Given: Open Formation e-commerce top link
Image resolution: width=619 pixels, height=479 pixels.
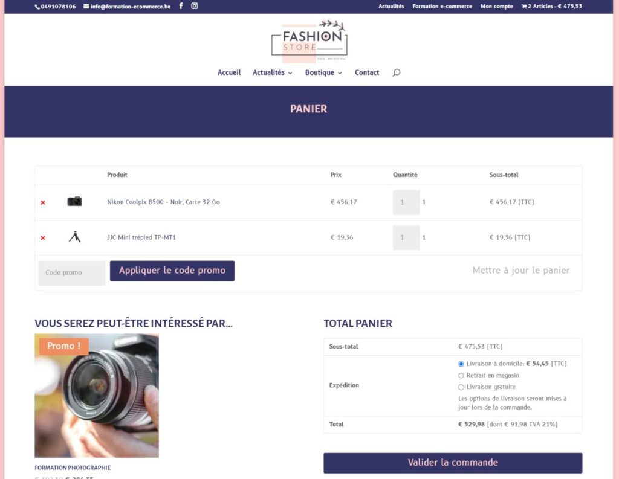Looking at the screenshot, I should point(442,6).
